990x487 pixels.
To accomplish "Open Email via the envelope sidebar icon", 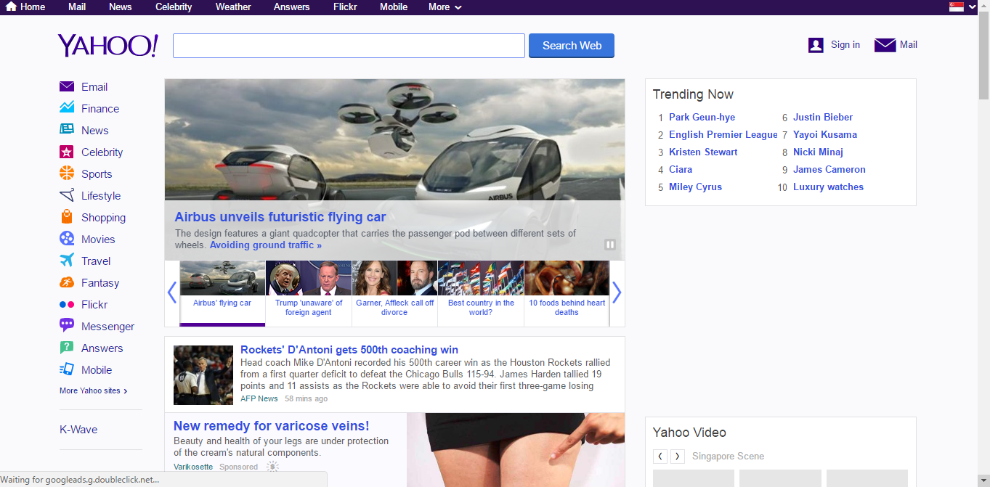I will 67,86.
